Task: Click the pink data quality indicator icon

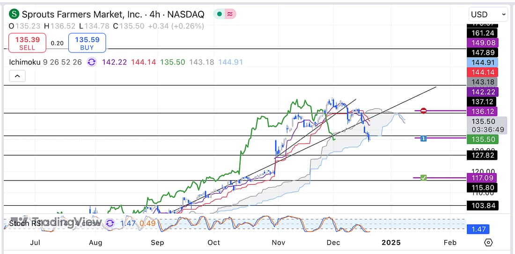Action: tap(230, 14)
